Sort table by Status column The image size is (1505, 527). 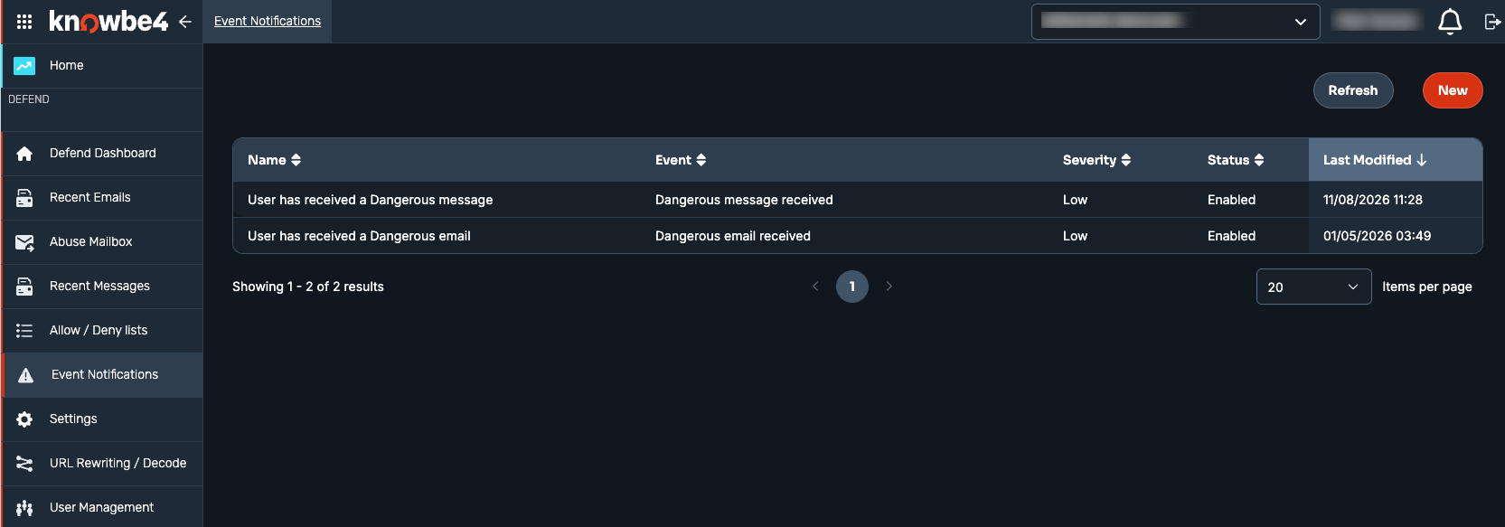[x=1236, y=160]
